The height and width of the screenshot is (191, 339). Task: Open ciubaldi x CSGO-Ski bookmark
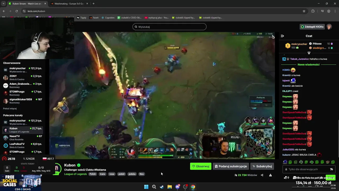pyautogui.click(x=130, y=18)
